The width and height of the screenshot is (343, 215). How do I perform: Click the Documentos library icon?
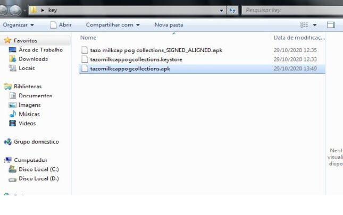[x=13, y=96]
